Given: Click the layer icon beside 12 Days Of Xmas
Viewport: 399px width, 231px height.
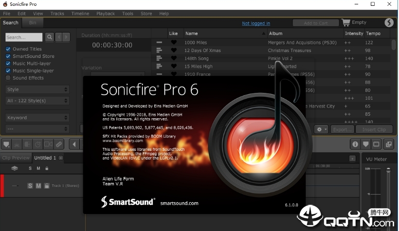Looking at the screenshot, I should (159, 51).
